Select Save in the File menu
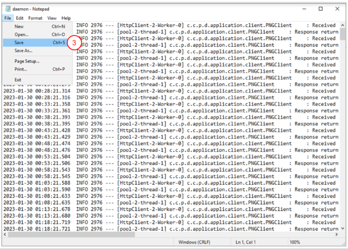 37,42
